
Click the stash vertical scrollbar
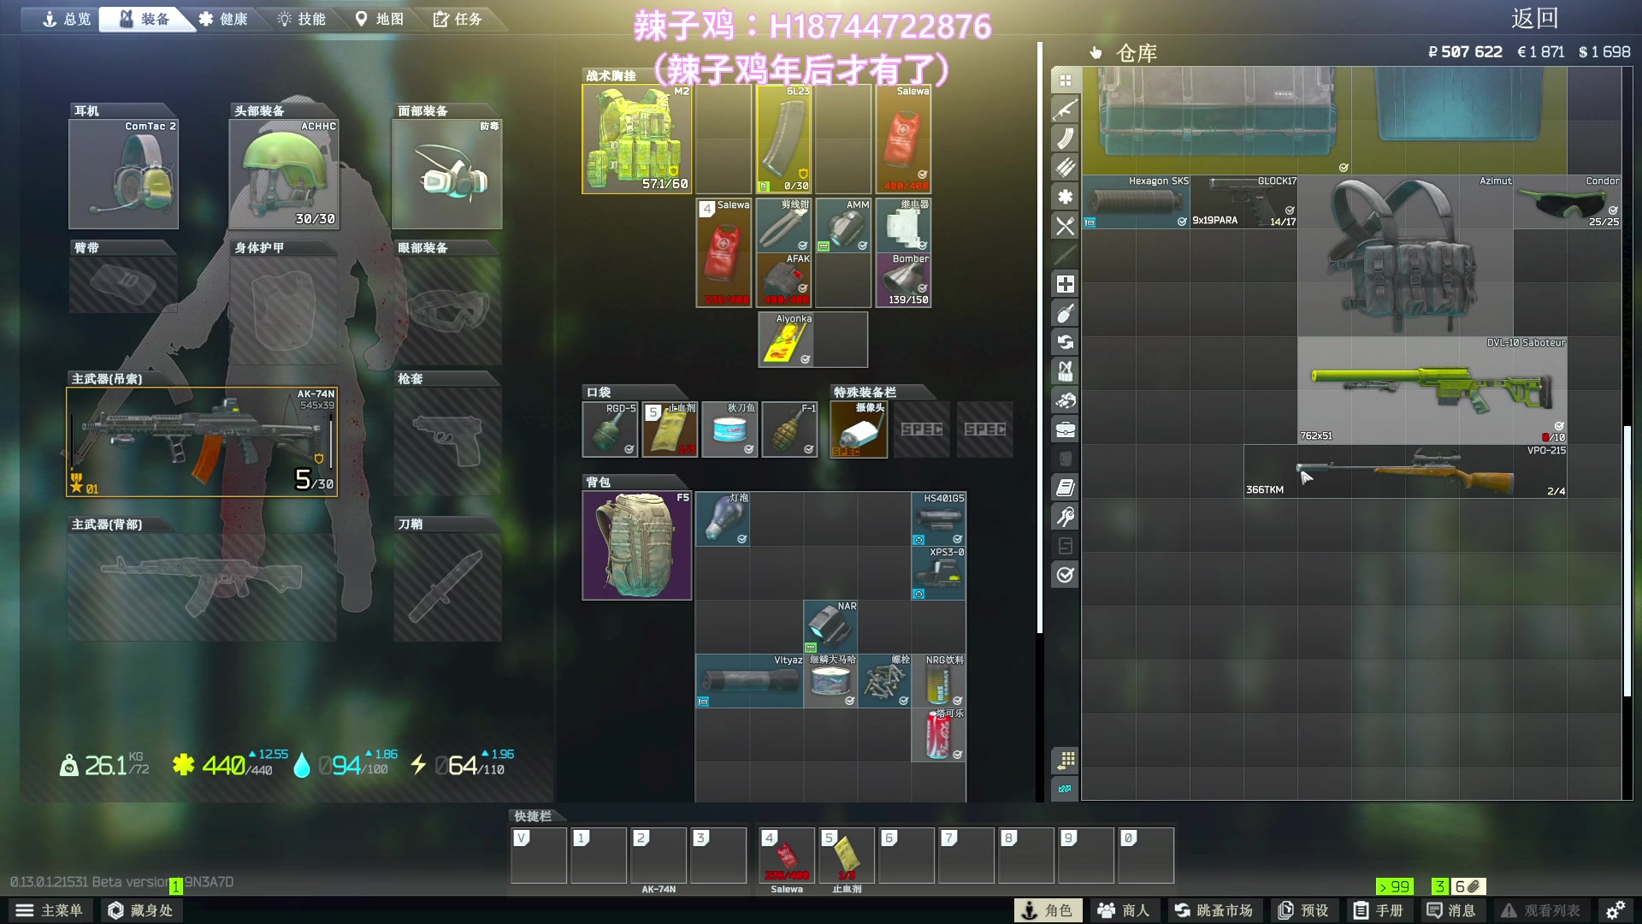pos(1627,560)
